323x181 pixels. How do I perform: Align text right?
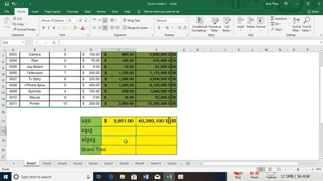(x=105, y=28)
